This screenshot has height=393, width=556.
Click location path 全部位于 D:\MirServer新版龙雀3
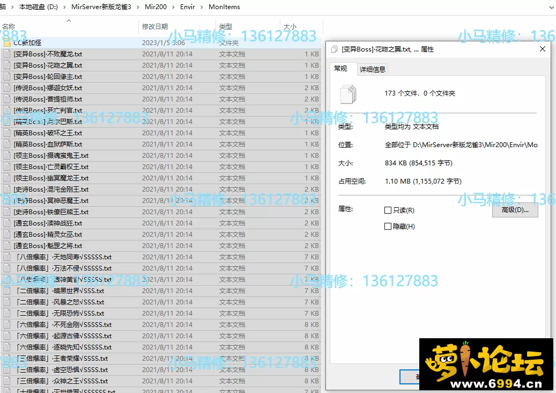(x=461, y=145)
